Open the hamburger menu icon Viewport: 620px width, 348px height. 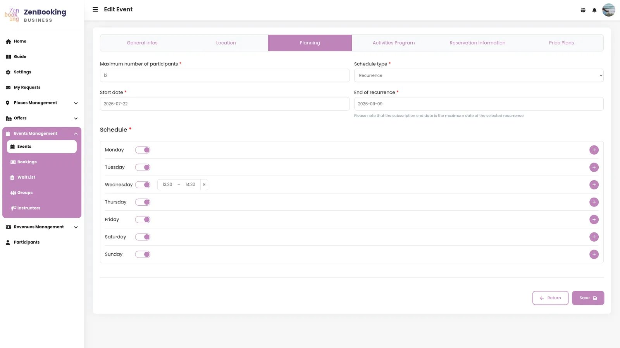click(x=95, y=9)
